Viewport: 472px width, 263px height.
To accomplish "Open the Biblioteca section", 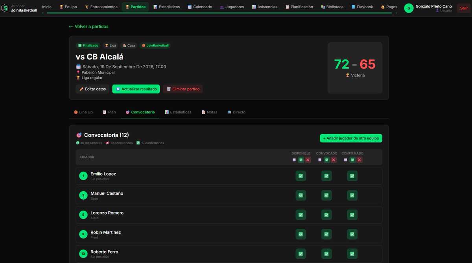I will click(x=332, y=7).
